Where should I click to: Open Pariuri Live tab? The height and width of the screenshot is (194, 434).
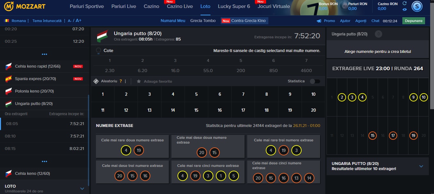point(124,6)
